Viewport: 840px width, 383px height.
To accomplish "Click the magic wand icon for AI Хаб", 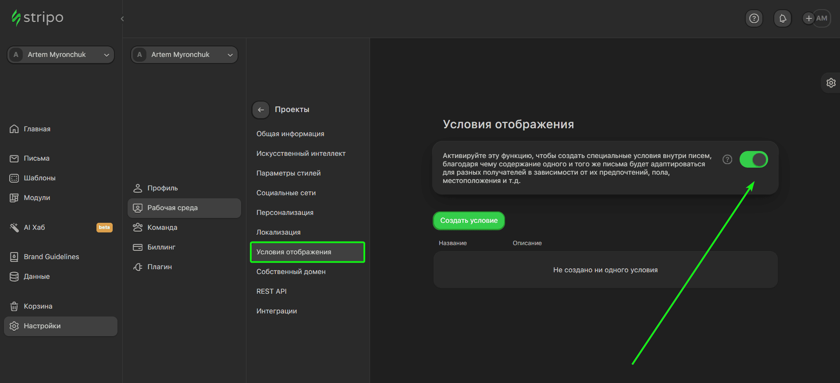I will [x=14, y=228].
